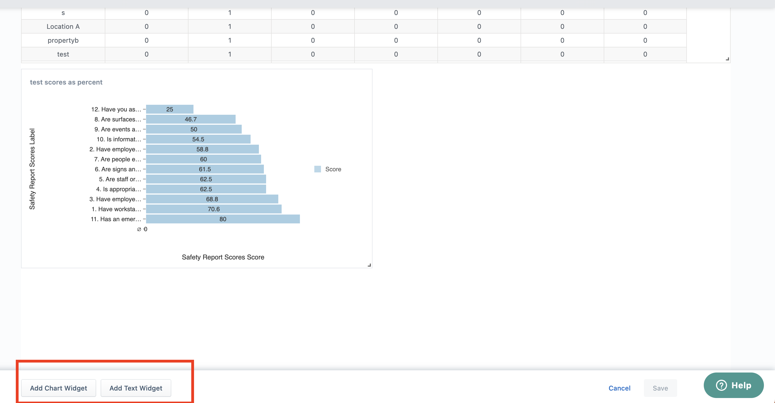Open the Help widget
The width and height of the screenshot is (775, 403).
pos(733,385)
